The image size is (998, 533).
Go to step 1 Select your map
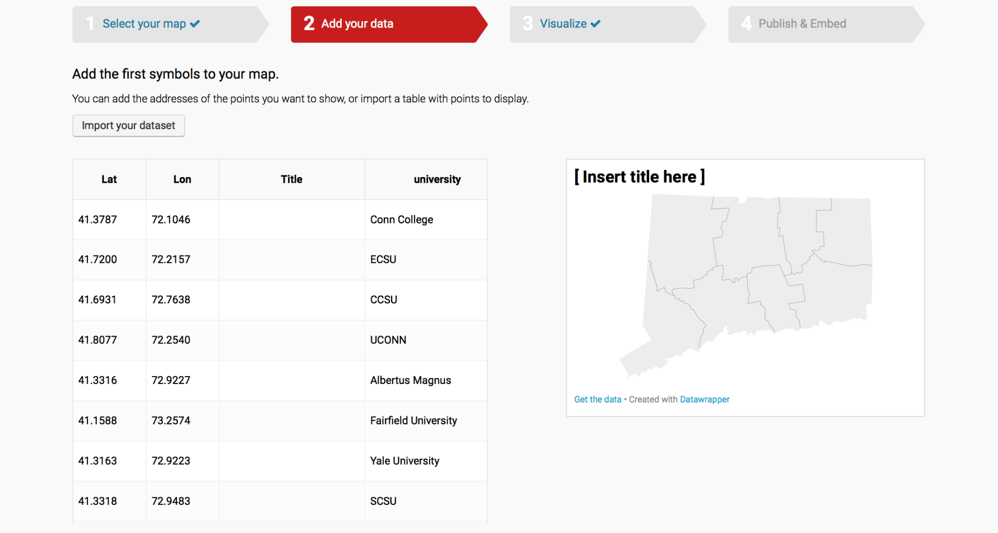144,24
